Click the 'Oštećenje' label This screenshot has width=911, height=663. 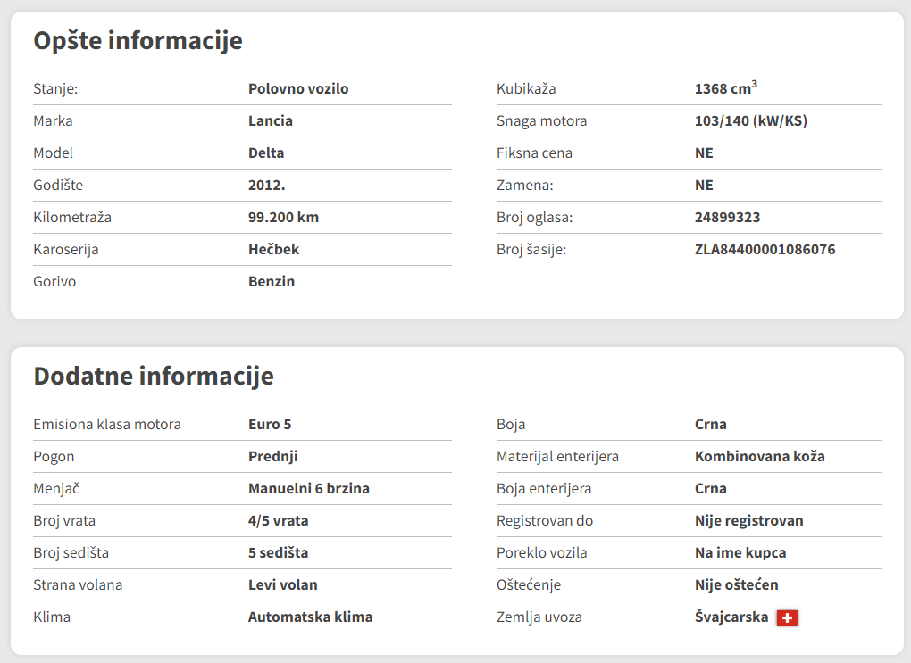pos(529,585)
